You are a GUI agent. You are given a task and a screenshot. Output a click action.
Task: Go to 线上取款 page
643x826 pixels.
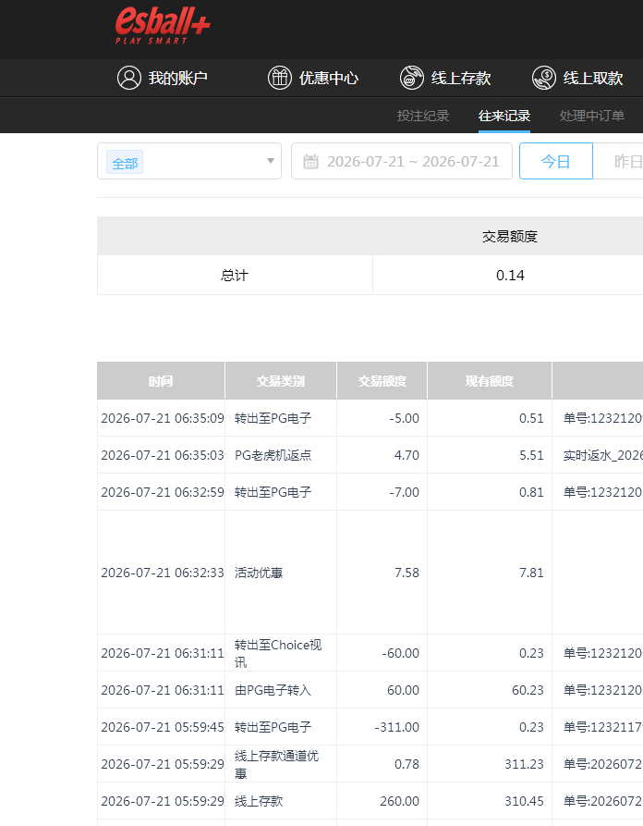593,78
